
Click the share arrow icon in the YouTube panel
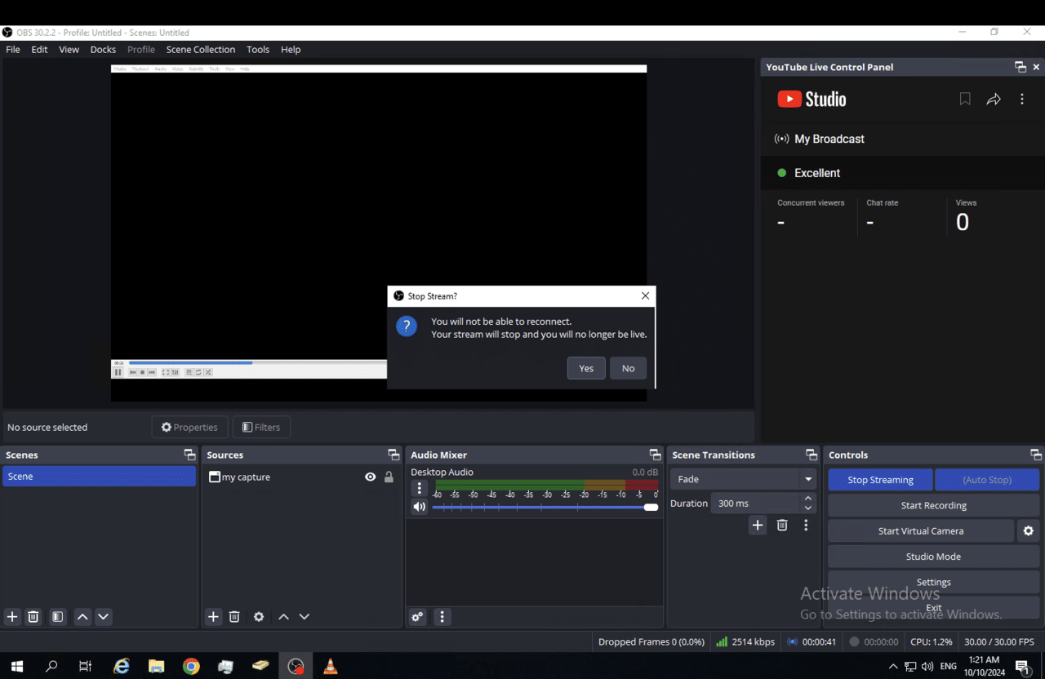click(x=994, y=98)
